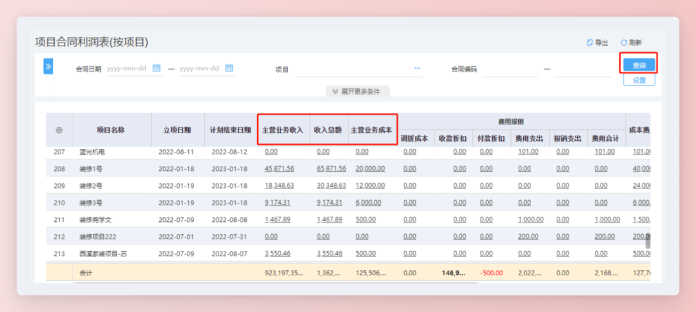Open 101.00 费用支出 link for 蓝光机电
The height and width of the screenshot is (312, 696).
pos(528,152)
